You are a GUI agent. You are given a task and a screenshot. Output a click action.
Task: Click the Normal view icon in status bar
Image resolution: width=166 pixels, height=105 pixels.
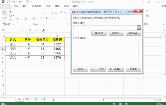pyautogui.click(x=114, y=104)
